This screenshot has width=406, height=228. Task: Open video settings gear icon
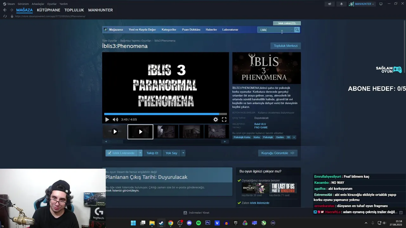[216, 119]
